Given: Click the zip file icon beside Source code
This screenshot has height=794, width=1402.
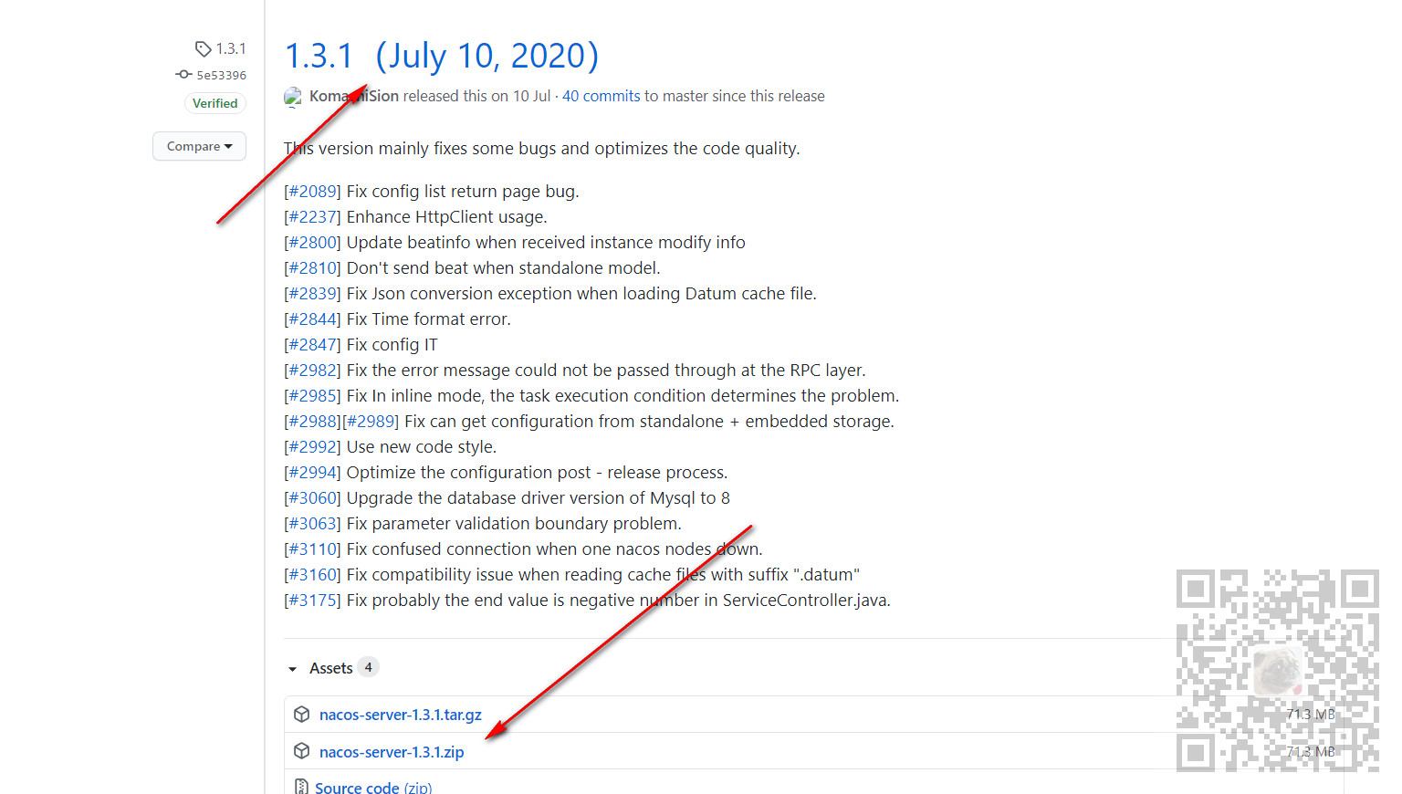Looking at the screenshot, I should pos(301,787).
